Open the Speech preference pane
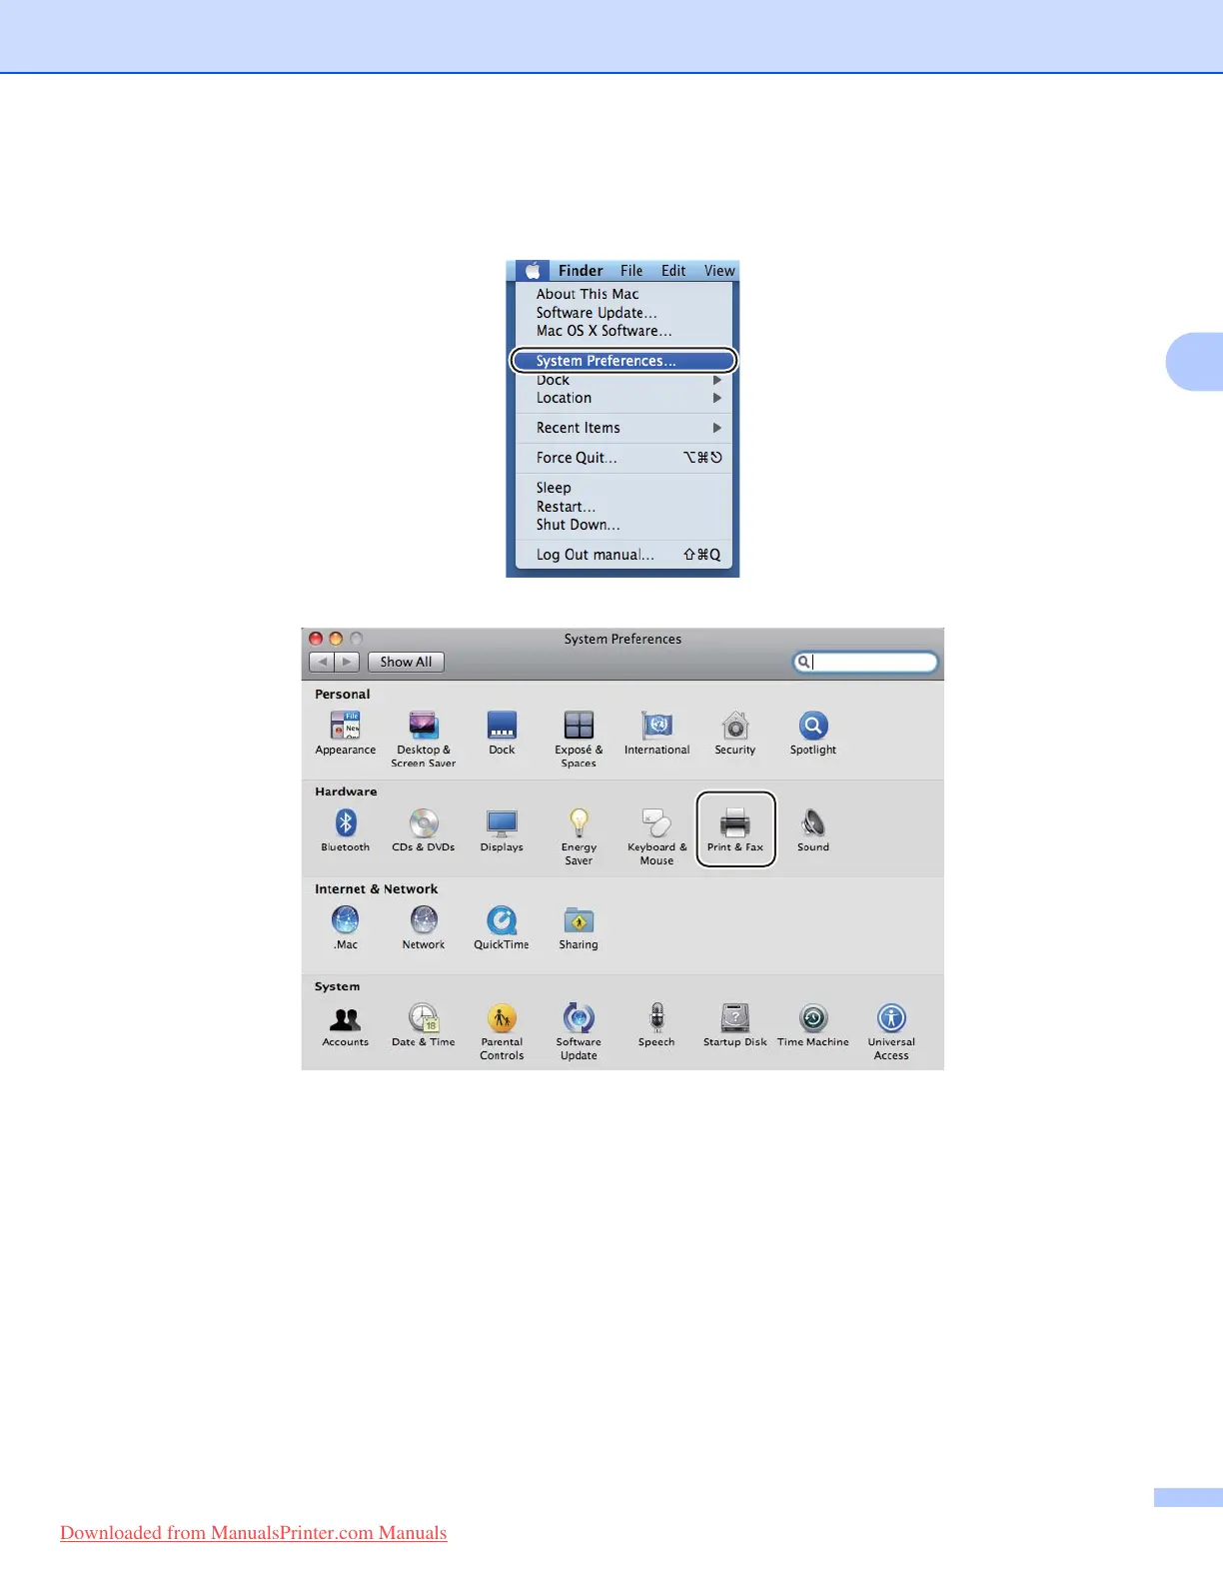Screen dimensions: 1223x1579 [656, 1024]
